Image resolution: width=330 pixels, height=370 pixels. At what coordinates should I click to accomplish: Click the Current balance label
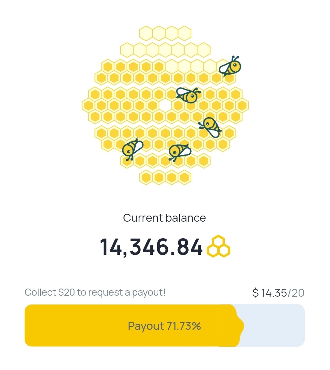[x=165, y=218]
